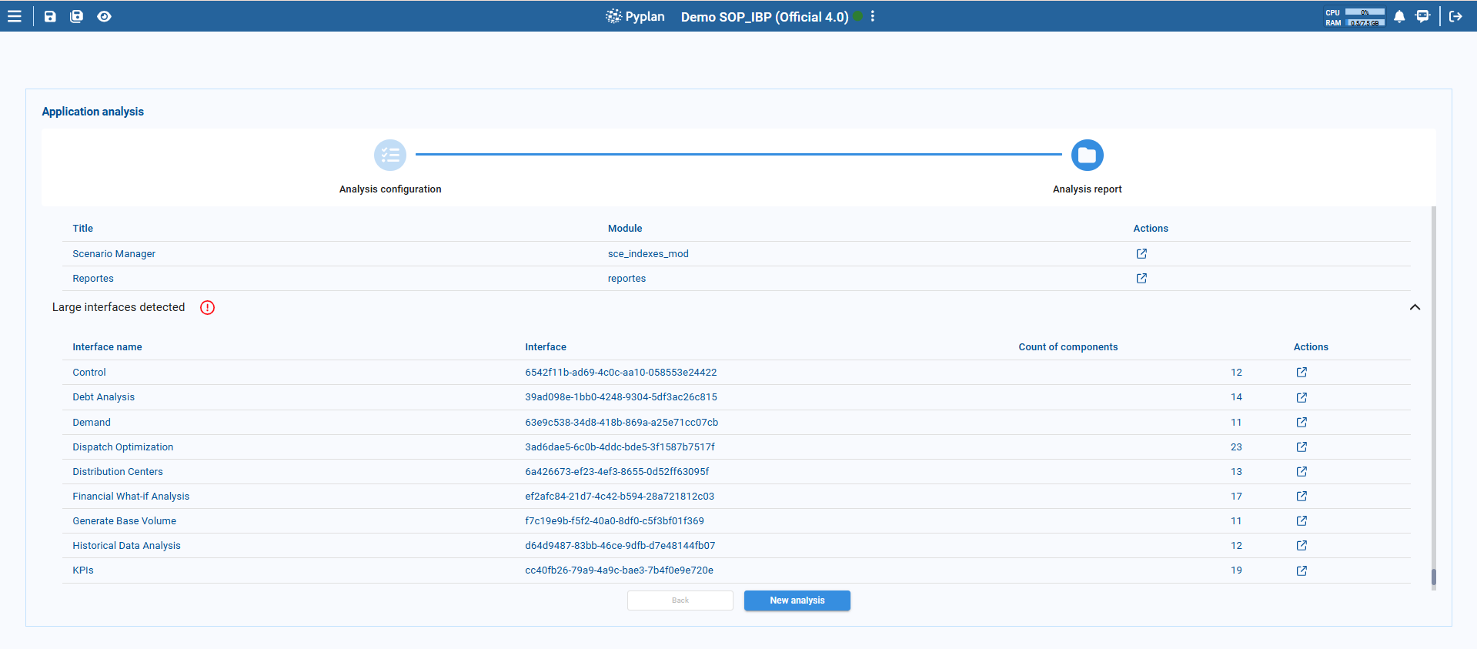Open the hamburger main menu
The image size is (1477, 649).
point(15,16)
